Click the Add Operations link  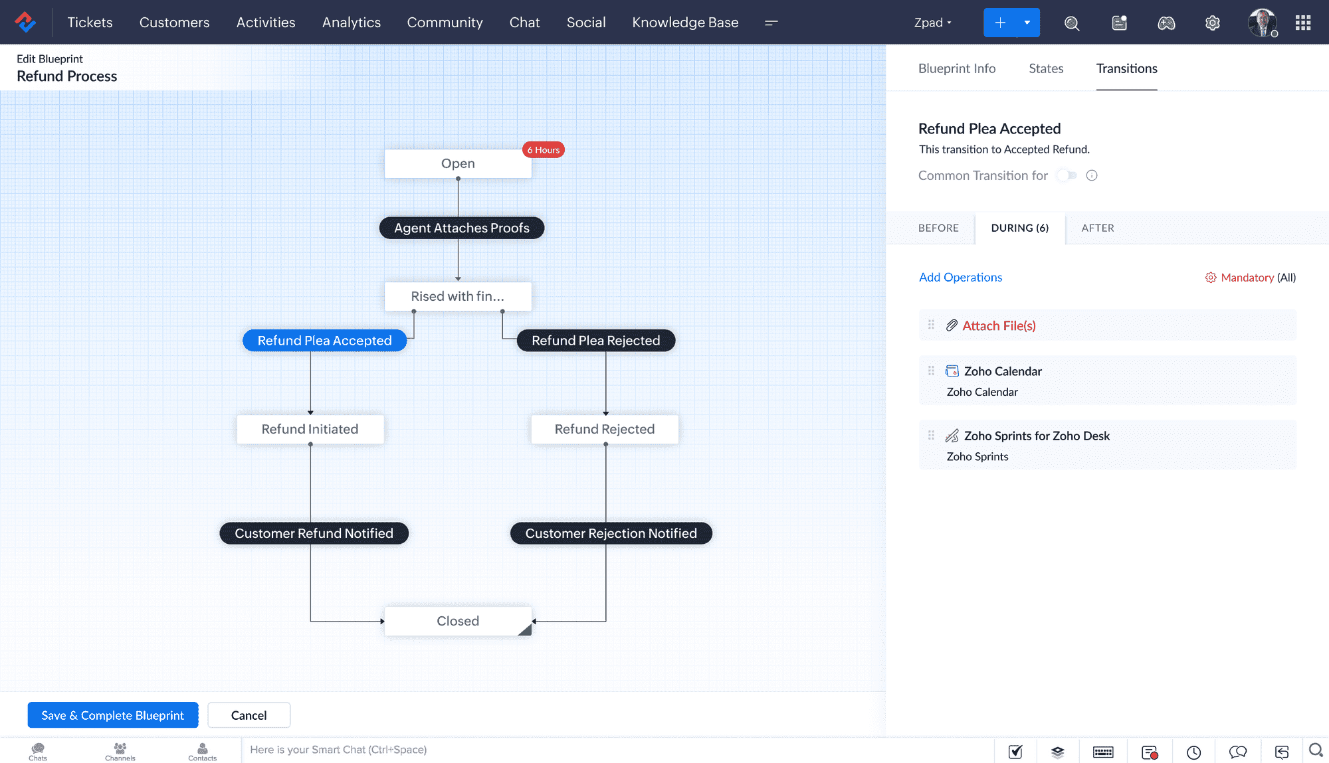pos(960,277)
